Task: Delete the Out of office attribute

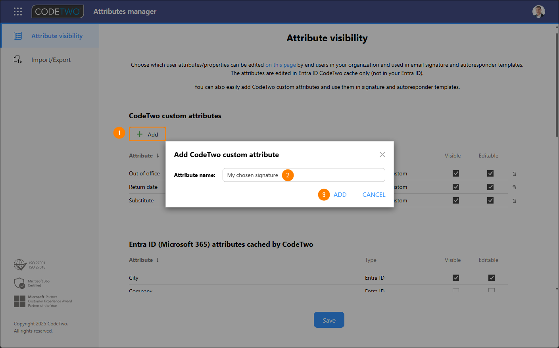Action: (x=514, y=174)
